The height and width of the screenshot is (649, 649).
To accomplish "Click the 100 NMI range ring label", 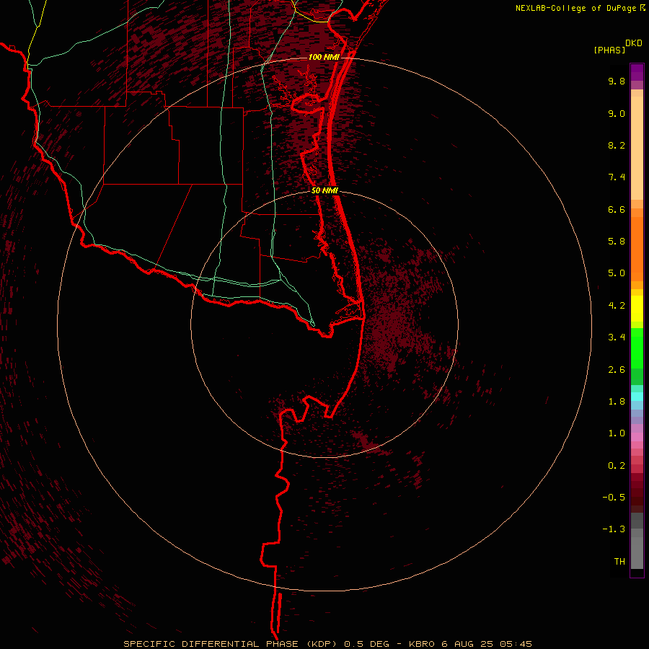I will pyautogui.click(x=324, y=57).
